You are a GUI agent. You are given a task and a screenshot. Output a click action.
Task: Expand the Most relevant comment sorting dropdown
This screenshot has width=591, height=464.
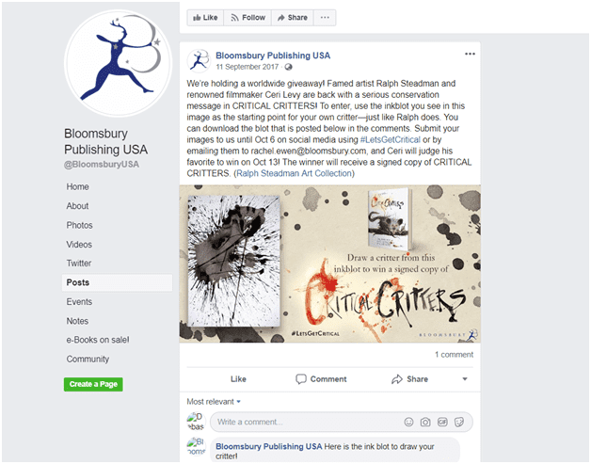tap(214, 402)
